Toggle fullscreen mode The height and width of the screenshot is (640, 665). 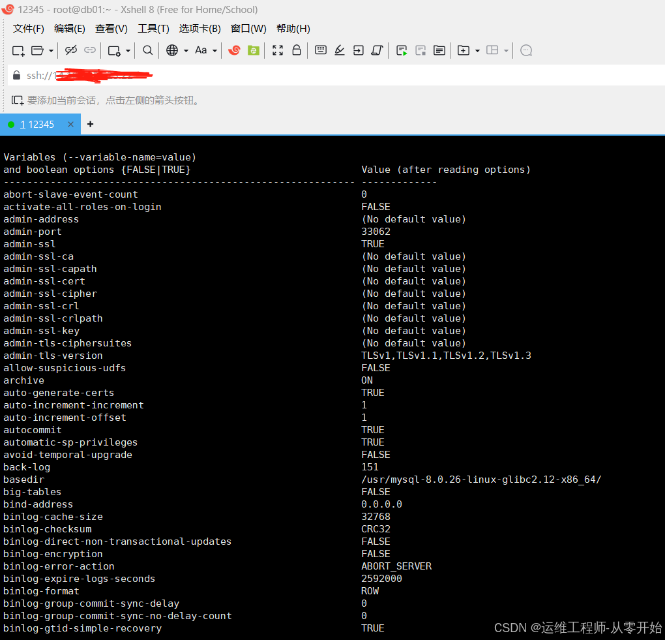[x=278, y=50]
